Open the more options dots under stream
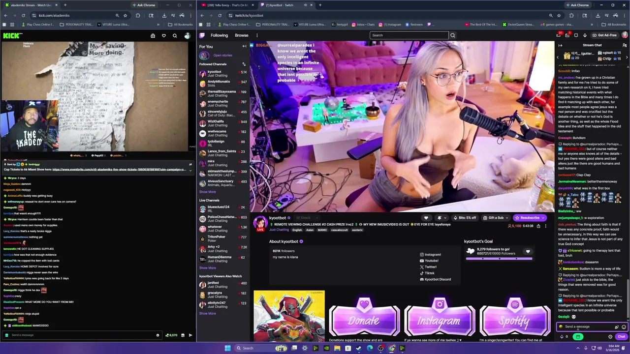 pyautogui.click(x=545, y=226)
